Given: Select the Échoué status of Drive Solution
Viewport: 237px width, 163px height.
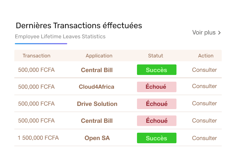Looking at the screenshot, I should click(x=156, y=104).
